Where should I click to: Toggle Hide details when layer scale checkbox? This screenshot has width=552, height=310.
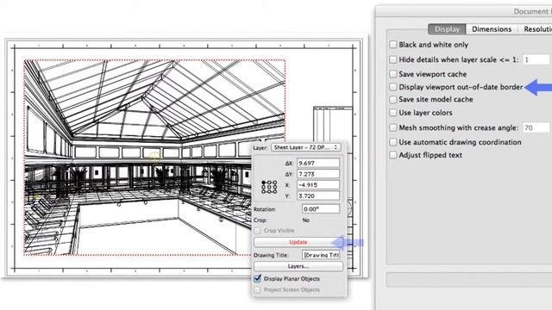tap(393, 59)
